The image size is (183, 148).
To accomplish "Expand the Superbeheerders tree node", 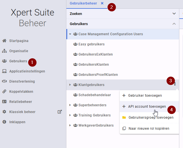I will point(70,105).
